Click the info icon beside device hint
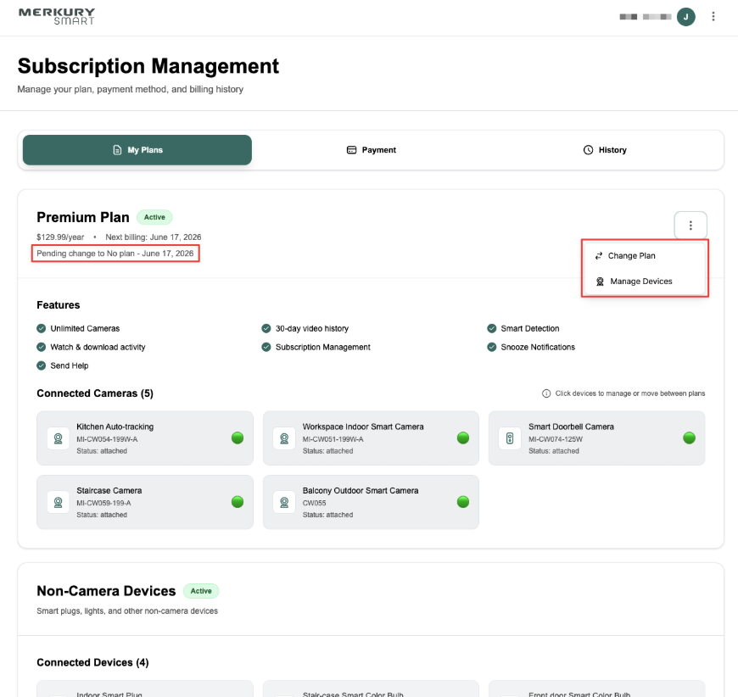Image resolution: width=738 pixels, height=697 pixels. tap(546, 393)
